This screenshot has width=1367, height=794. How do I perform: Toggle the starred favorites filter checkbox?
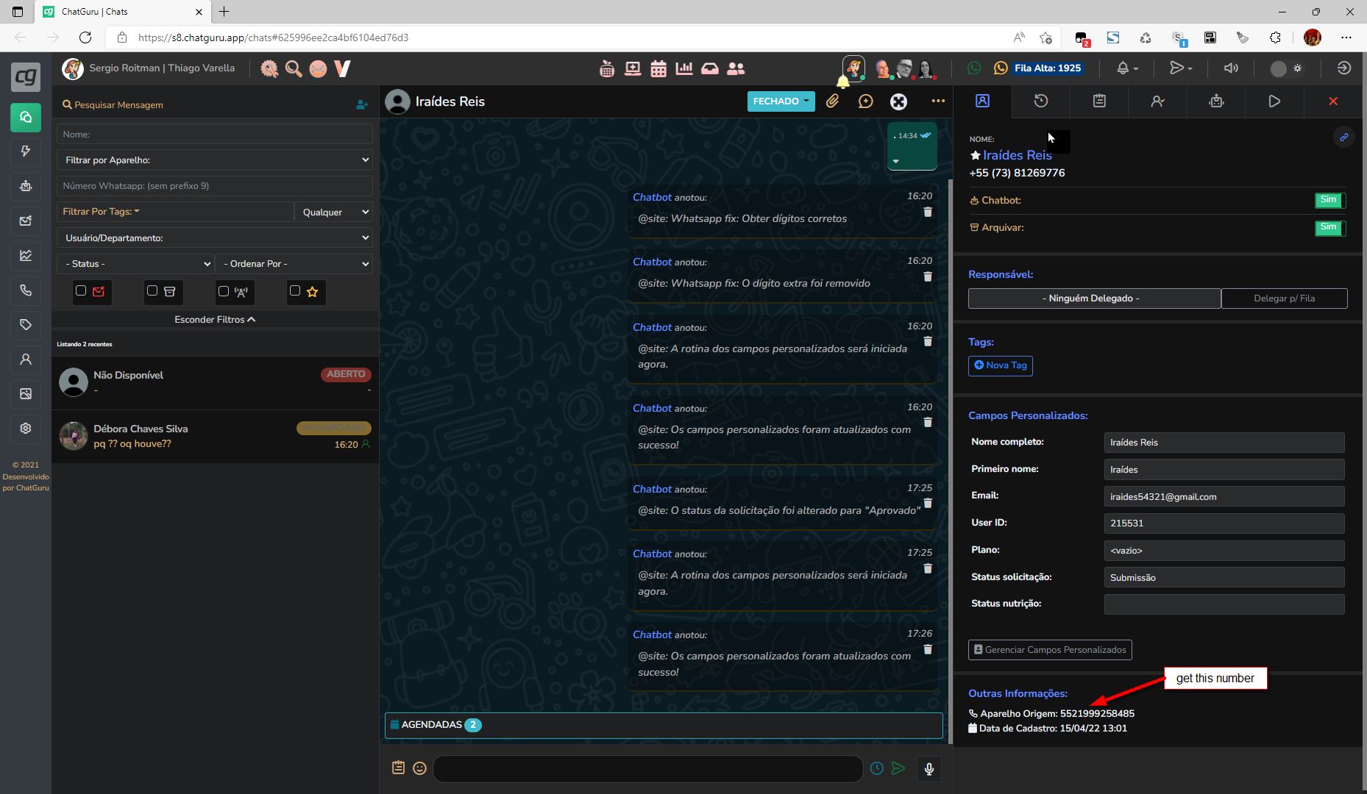tap(295, 290)
